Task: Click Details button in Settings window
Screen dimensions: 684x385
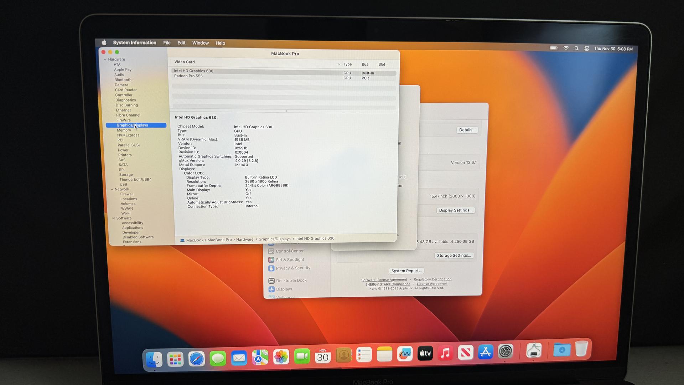Action: pyautogui.click(x=467, y=130)
